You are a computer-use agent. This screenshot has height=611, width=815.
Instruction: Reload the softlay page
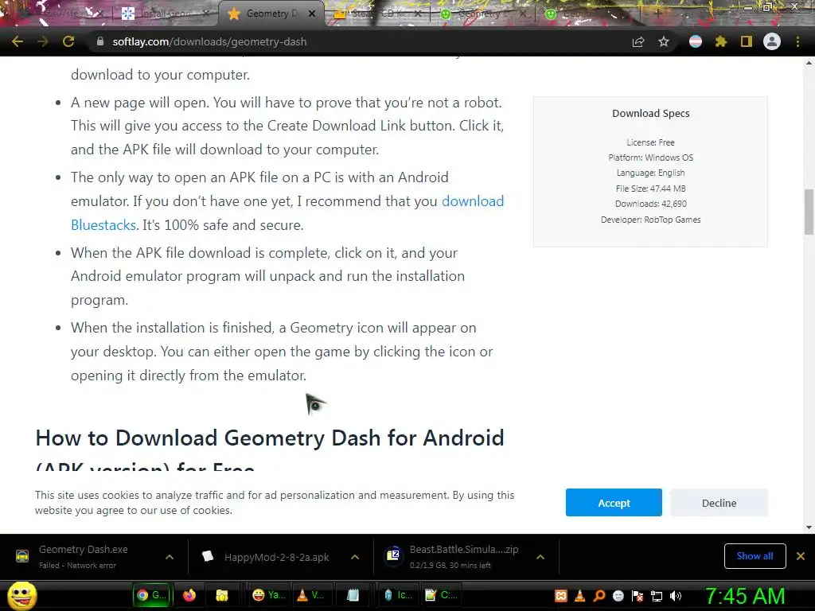coord(68,41)
